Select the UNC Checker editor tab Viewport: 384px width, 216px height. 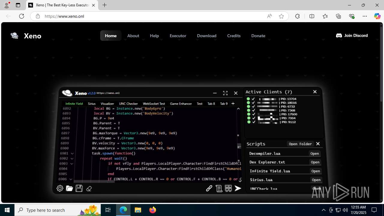(x=128, y=103)
